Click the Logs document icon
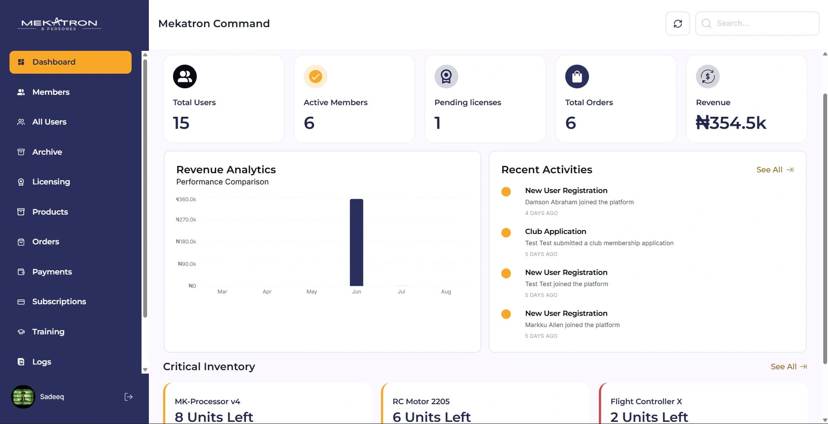 coord(21,362)
